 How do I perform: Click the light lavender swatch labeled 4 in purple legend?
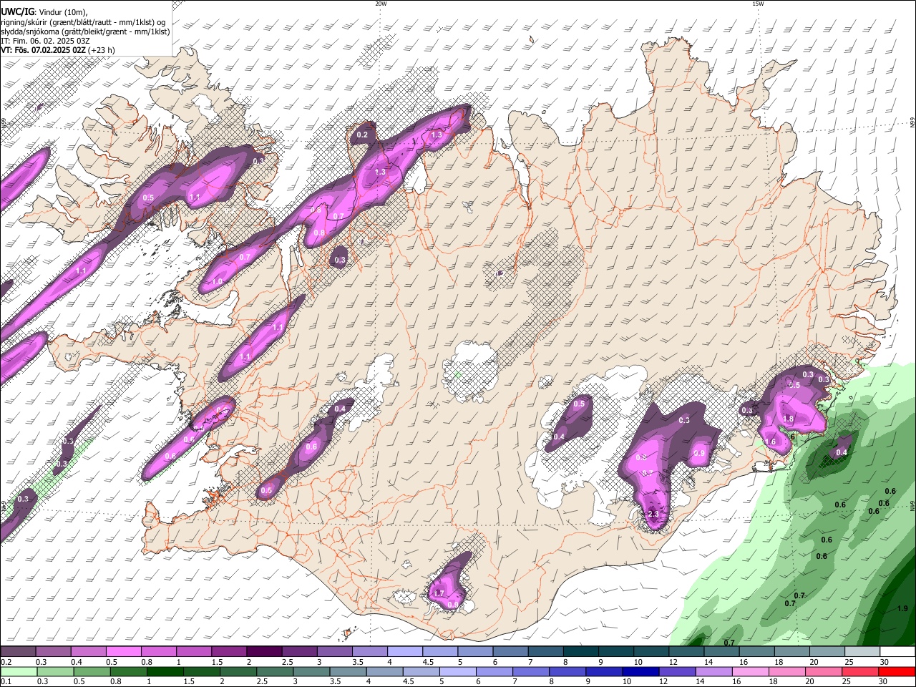[404, 652]
